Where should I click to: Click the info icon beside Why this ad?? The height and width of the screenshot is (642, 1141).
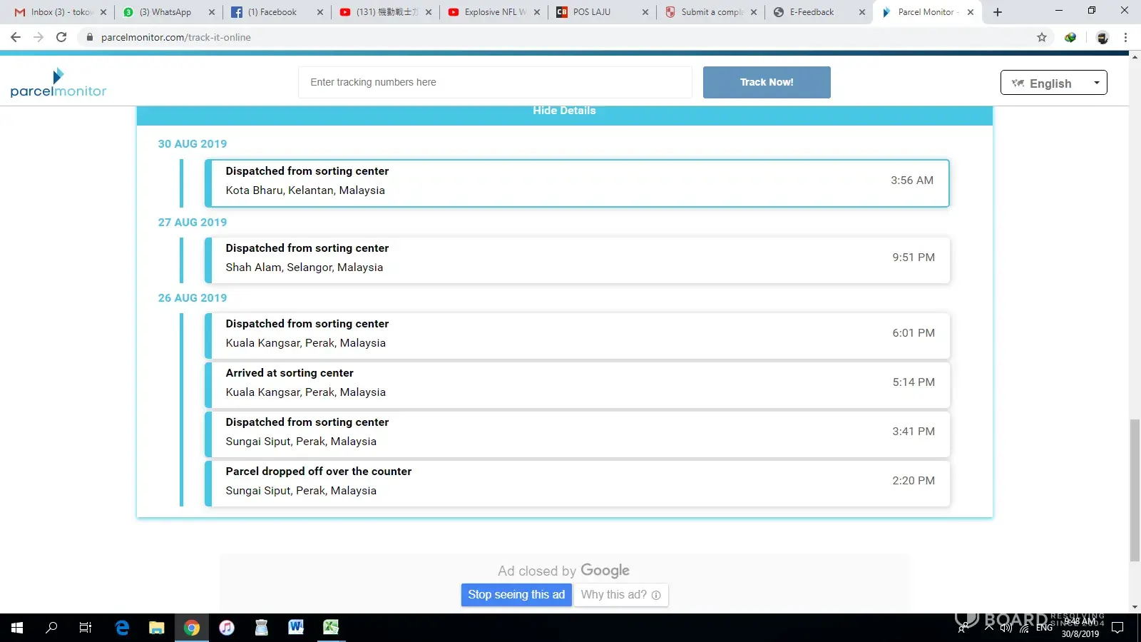tap(656, 595)
